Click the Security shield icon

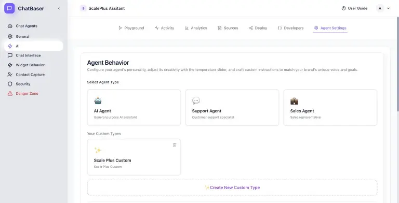pos(10,84)
